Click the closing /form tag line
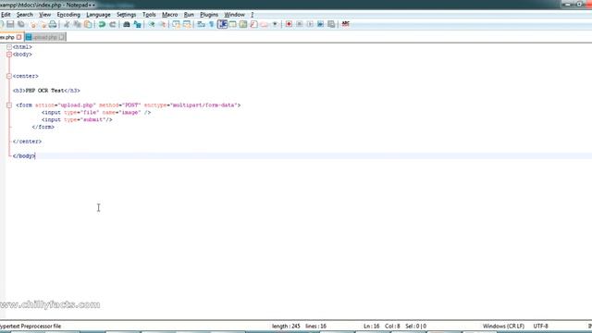The image size is (592, 333). 43,127
